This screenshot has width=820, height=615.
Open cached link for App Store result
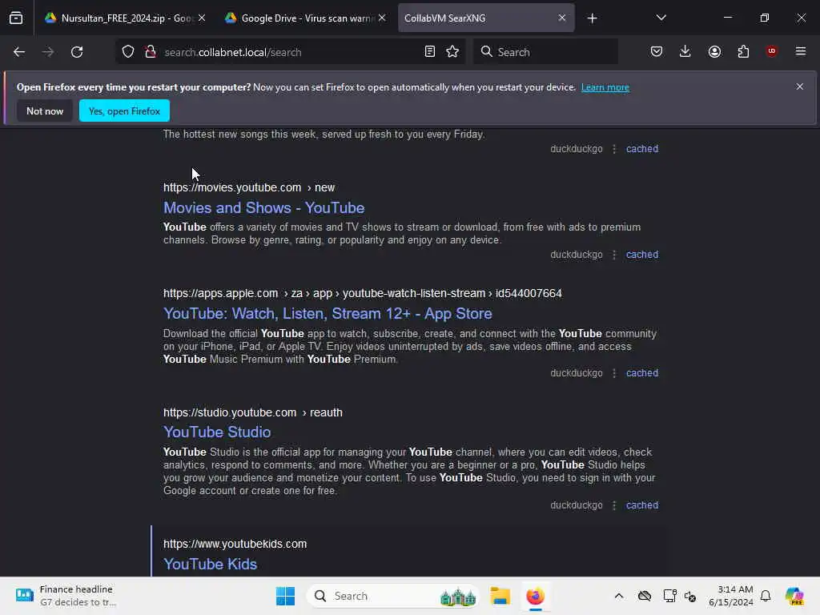click(642, 373)
